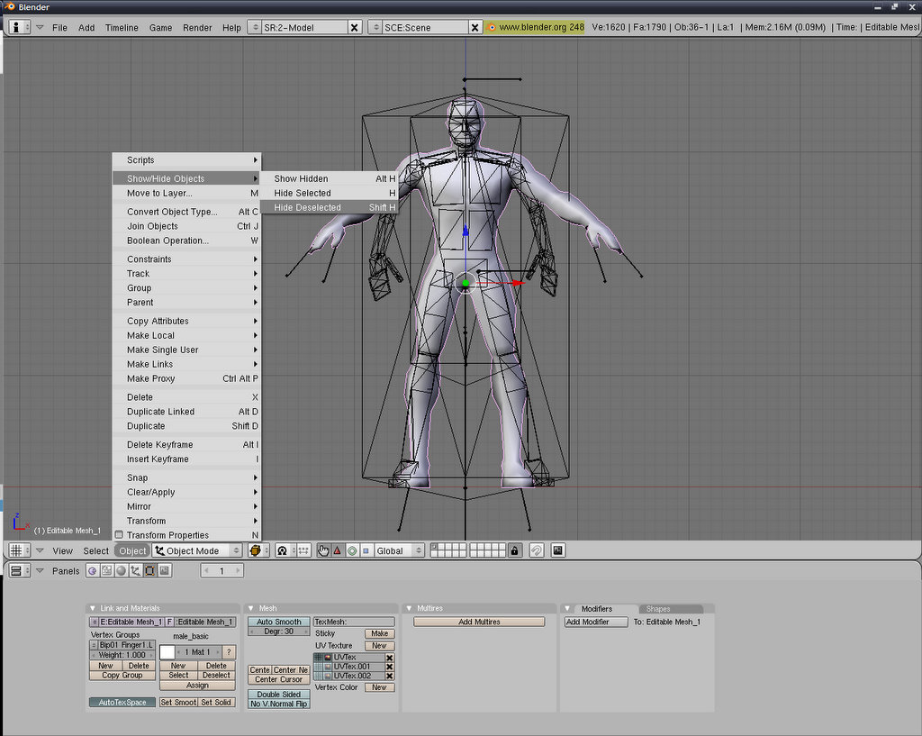Click the white material color swatch
Viewport: 922px width, 736px height.
point(167,651)
